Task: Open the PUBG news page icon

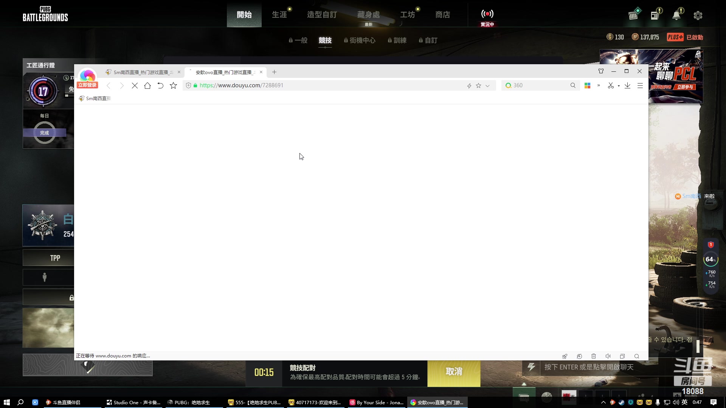Action: (x=655, y=15)
